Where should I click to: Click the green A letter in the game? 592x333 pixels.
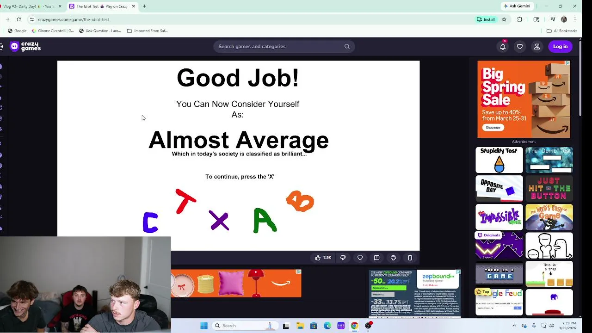point(265,220)
